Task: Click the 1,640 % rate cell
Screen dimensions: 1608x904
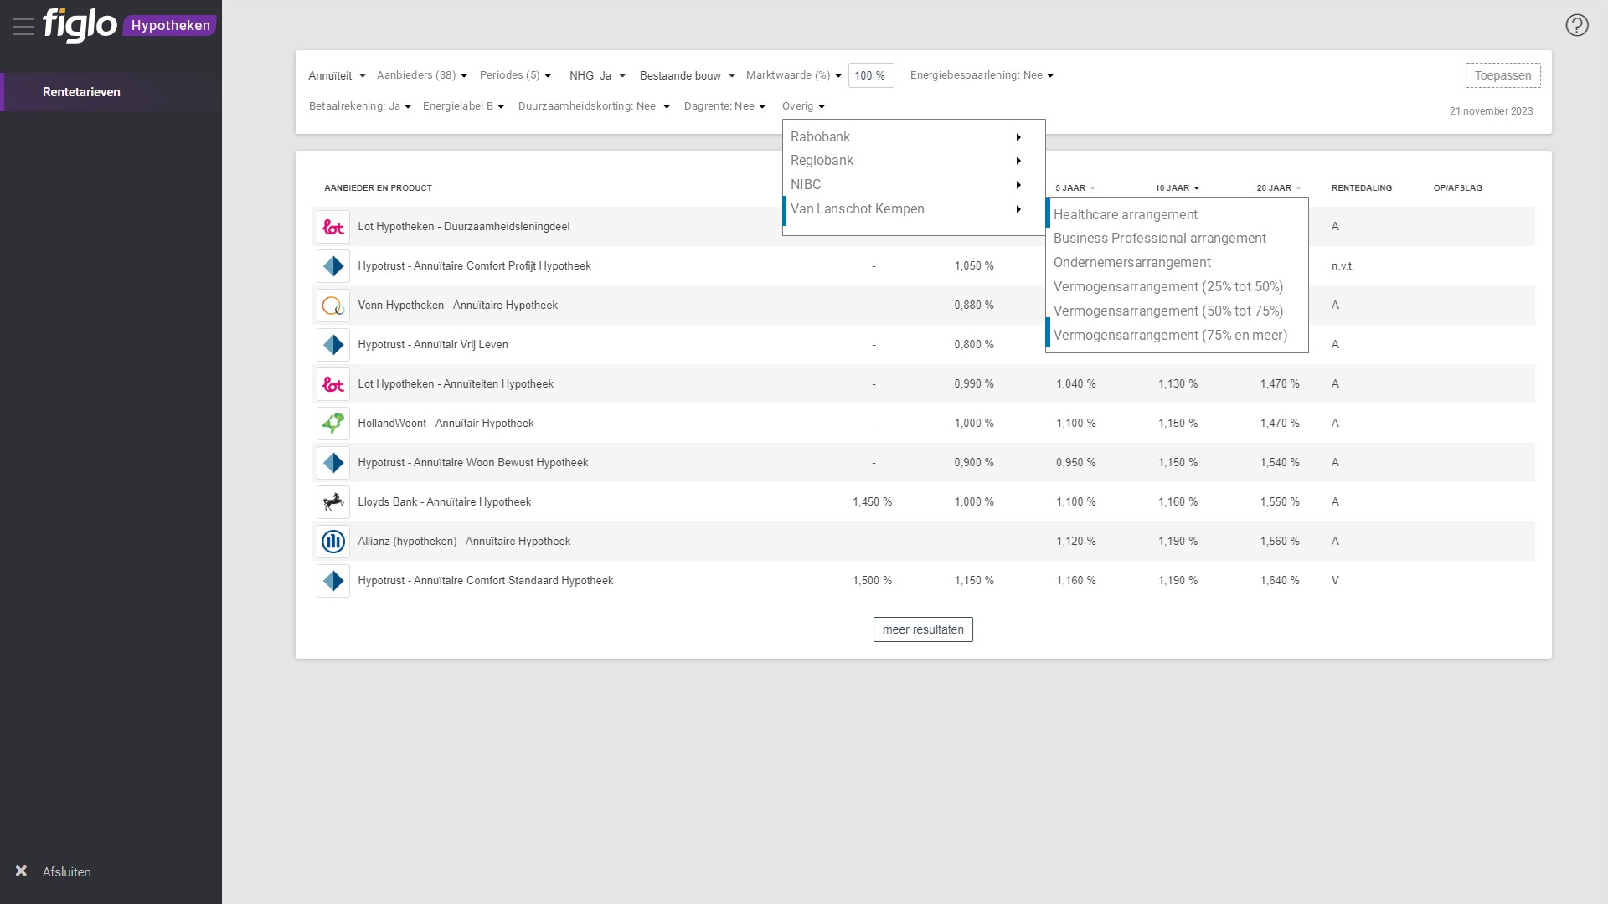Action: pyautogui.click(x=1280, y=581)
